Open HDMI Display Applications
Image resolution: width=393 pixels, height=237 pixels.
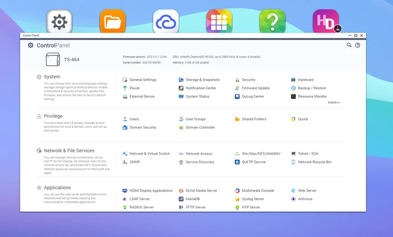coord(147,190)
